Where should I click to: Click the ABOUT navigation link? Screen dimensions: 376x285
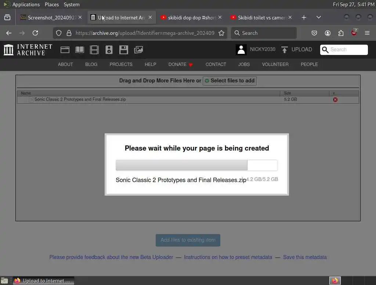click(65, 64)
